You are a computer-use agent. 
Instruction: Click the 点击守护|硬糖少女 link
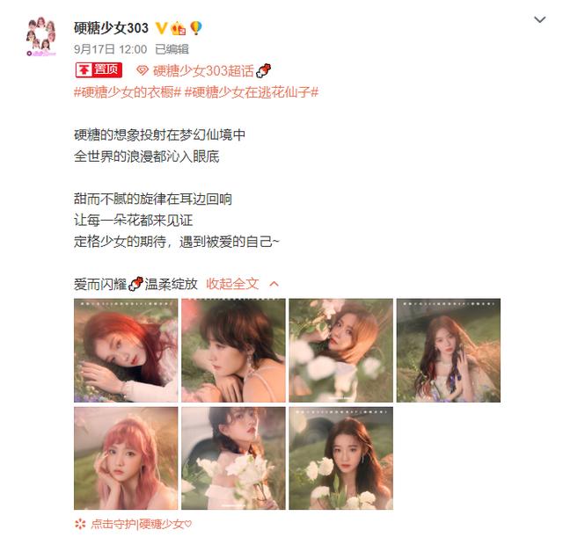pyautogui.click(x=142, y=524)
